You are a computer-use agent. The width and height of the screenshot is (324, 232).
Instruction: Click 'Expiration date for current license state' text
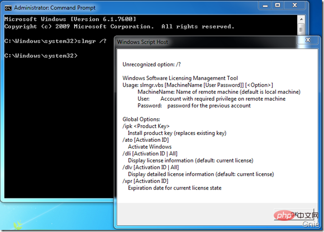(x=174, y=188)
